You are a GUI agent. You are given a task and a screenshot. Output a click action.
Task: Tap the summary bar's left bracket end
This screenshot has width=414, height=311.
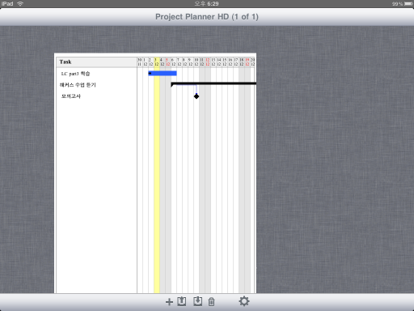click(172, 85)
